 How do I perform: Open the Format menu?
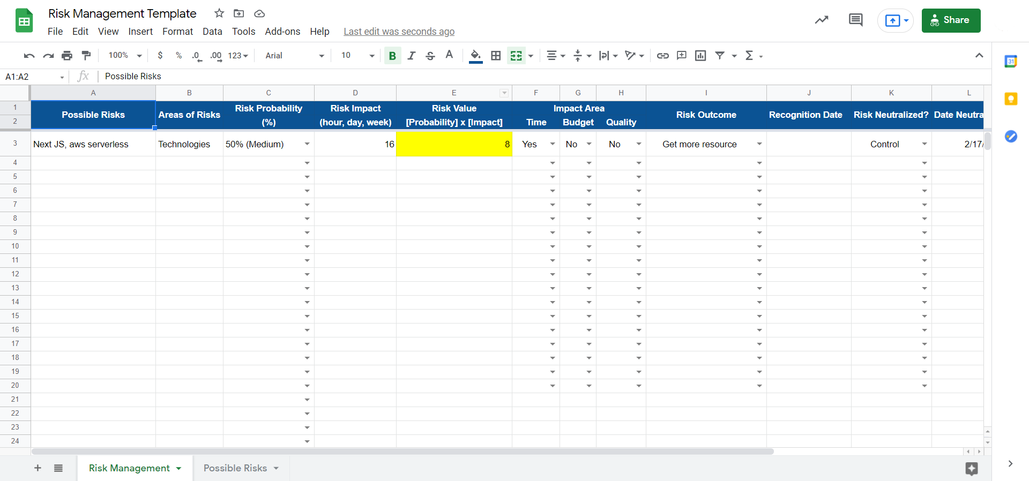(177, 32)
